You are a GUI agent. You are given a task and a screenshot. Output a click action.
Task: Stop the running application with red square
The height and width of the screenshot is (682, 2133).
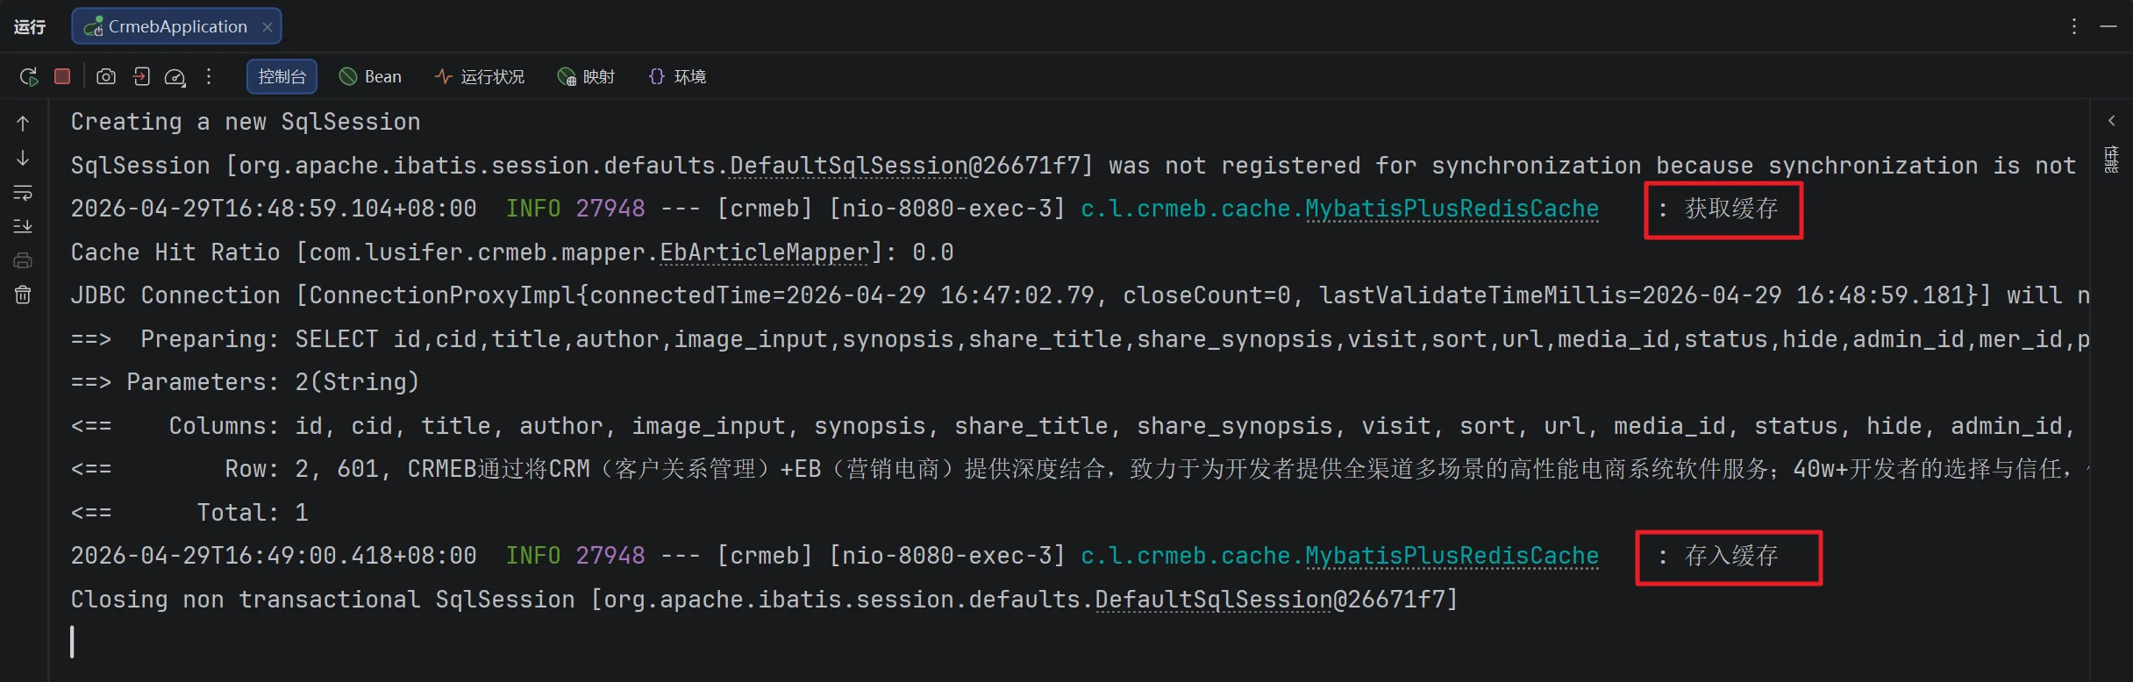click(62, 76)
